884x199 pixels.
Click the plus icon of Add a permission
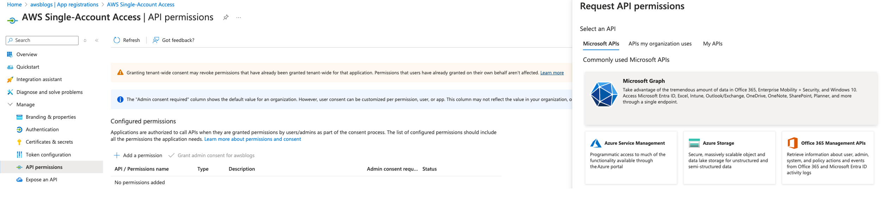tap(117, 155)
